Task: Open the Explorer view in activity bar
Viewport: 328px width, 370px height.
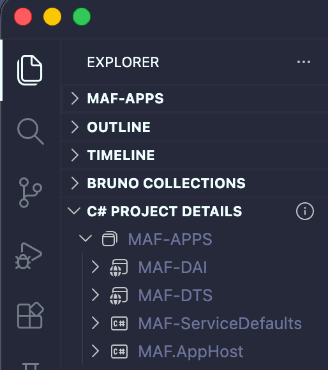Action: [30, 70]
